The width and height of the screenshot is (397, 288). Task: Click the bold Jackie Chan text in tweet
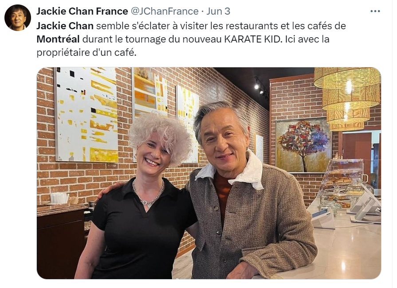pos(65,26)
